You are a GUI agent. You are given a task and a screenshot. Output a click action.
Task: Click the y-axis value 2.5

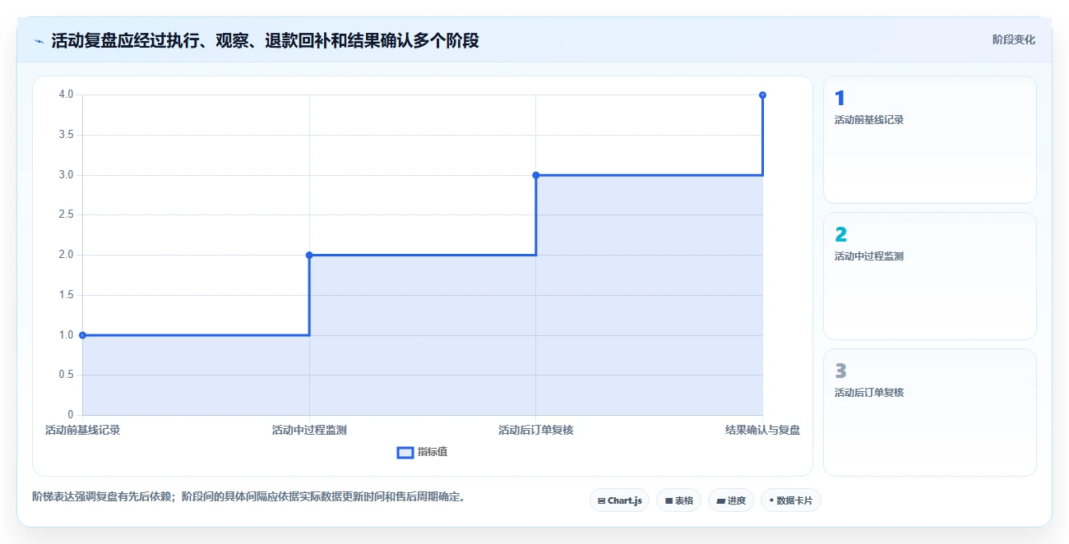click(x=66, y=214)
